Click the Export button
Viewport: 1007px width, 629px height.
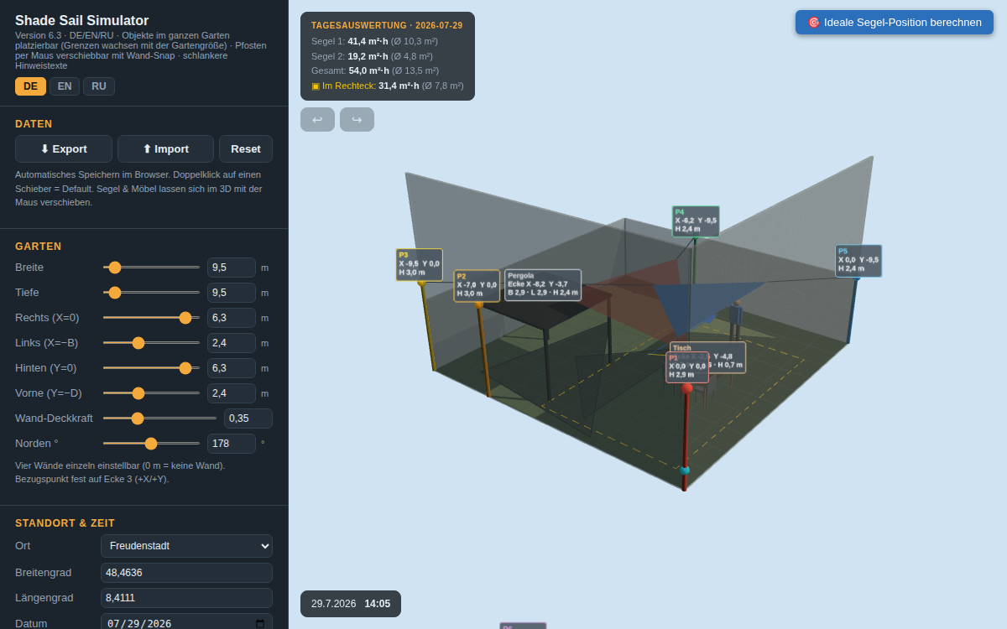coord(64,148)
